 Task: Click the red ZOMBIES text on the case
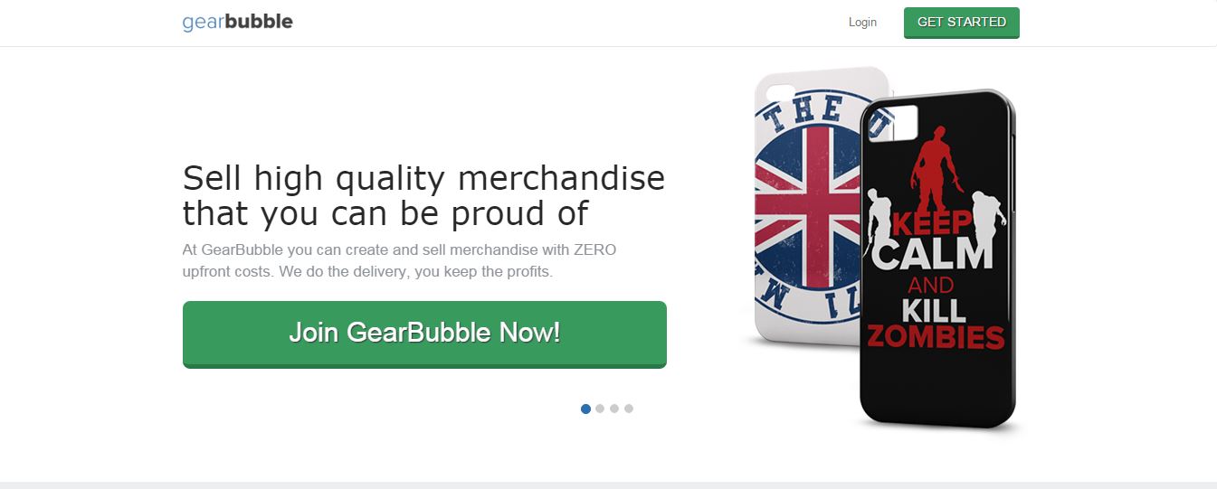click(x=936, y=337)
